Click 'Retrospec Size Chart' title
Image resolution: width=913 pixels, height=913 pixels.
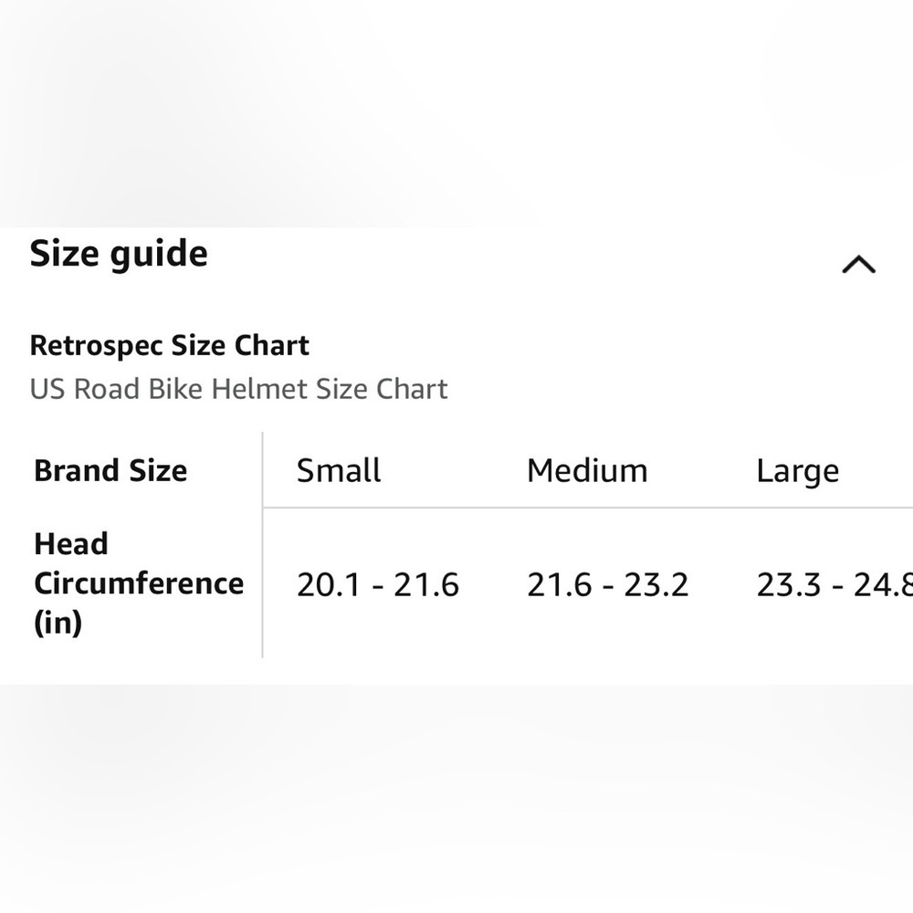(170, 346)
